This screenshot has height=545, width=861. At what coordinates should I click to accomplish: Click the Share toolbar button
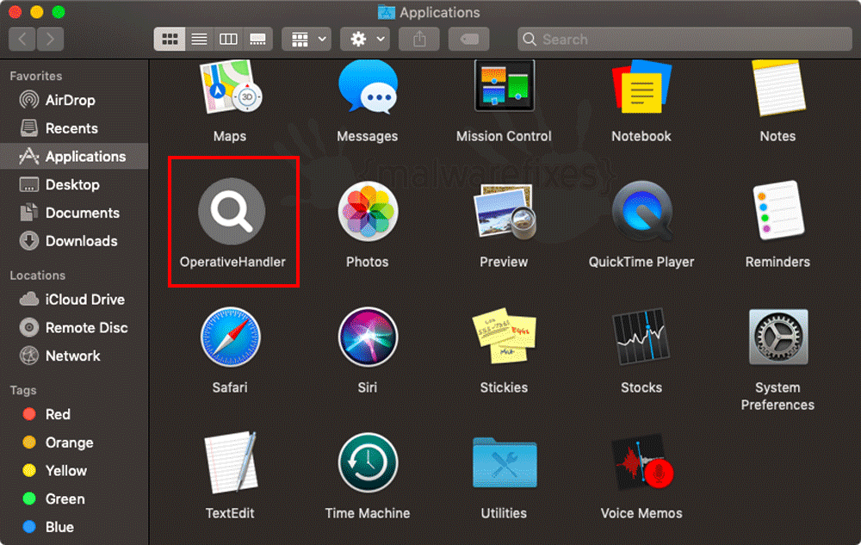(x=419, y=40)
